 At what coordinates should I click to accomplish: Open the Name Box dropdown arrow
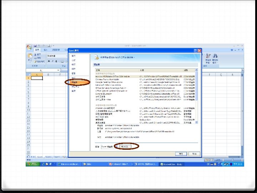58,70
